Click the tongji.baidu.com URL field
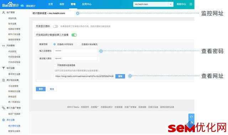Viewport: 228px width, 135px height. coord(84,76)
